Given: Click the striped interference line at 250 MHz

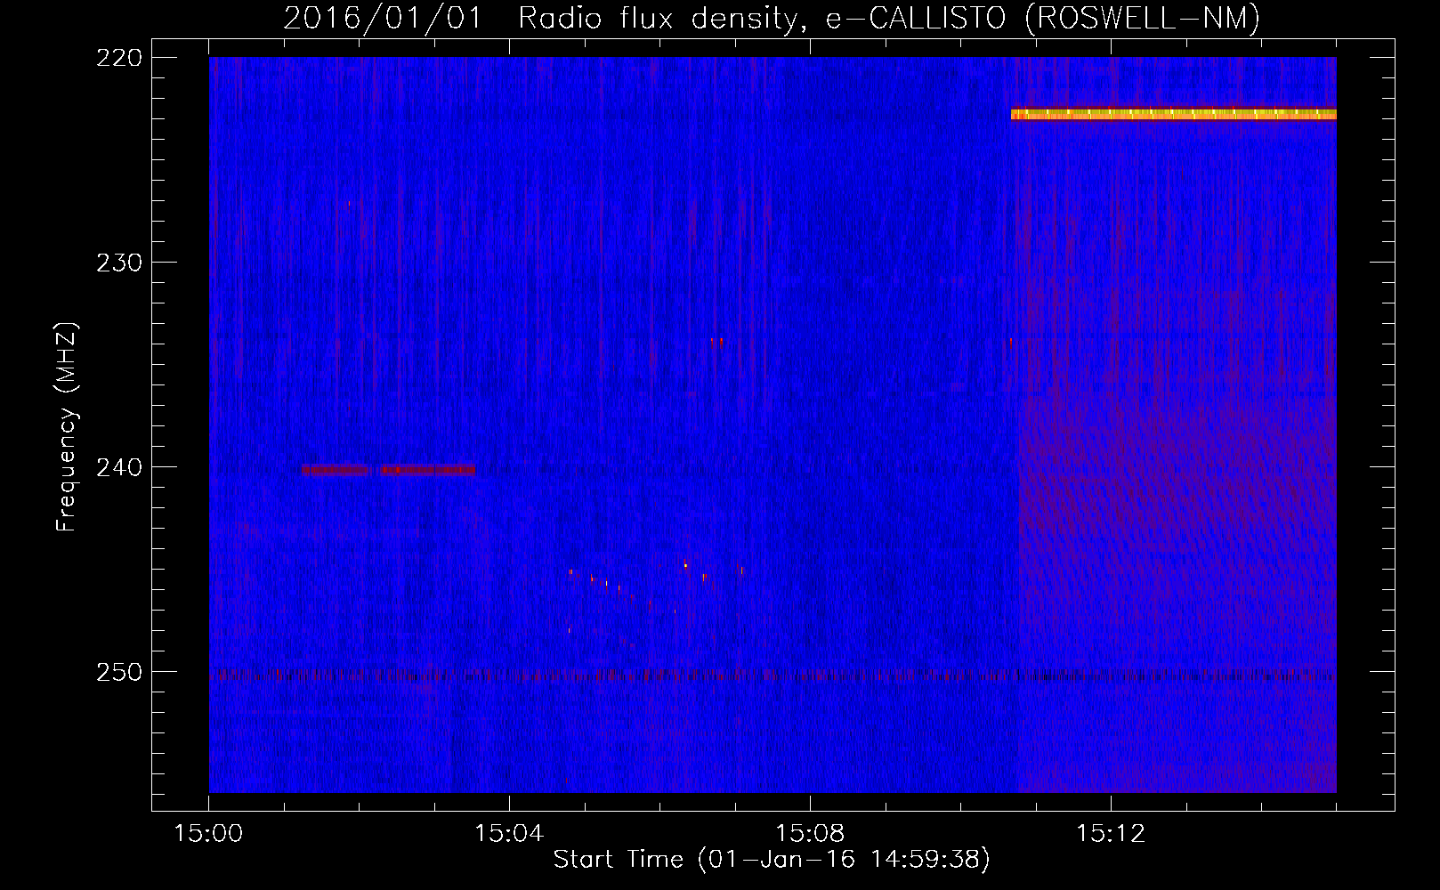Looking at the screenshot, I should 773,676.
